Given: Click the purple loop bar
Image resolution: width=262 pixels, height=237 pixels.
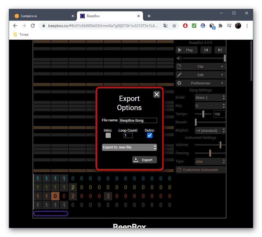Looking at the screenshot, I should 51,213.
